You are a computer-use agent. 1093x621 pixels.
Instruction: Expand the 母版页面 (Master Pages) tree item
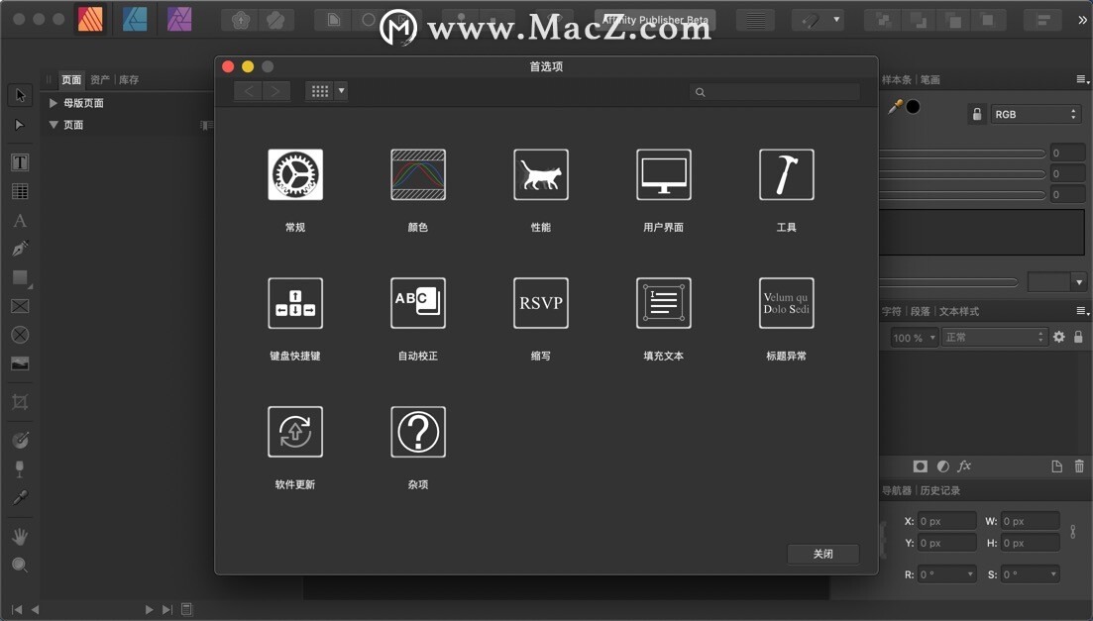tap(56, 102)
